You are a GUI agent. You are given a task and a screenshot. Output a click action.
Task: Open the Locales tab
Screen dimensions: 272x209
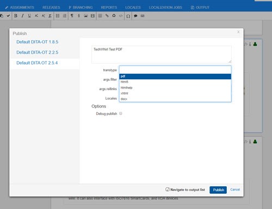pos(133,8)
